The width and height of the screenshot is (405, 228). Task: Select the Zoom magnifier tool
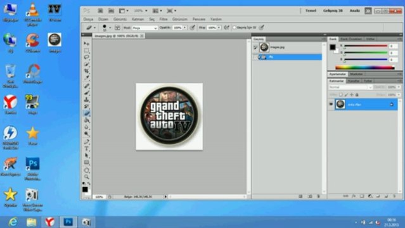(87, 177)
